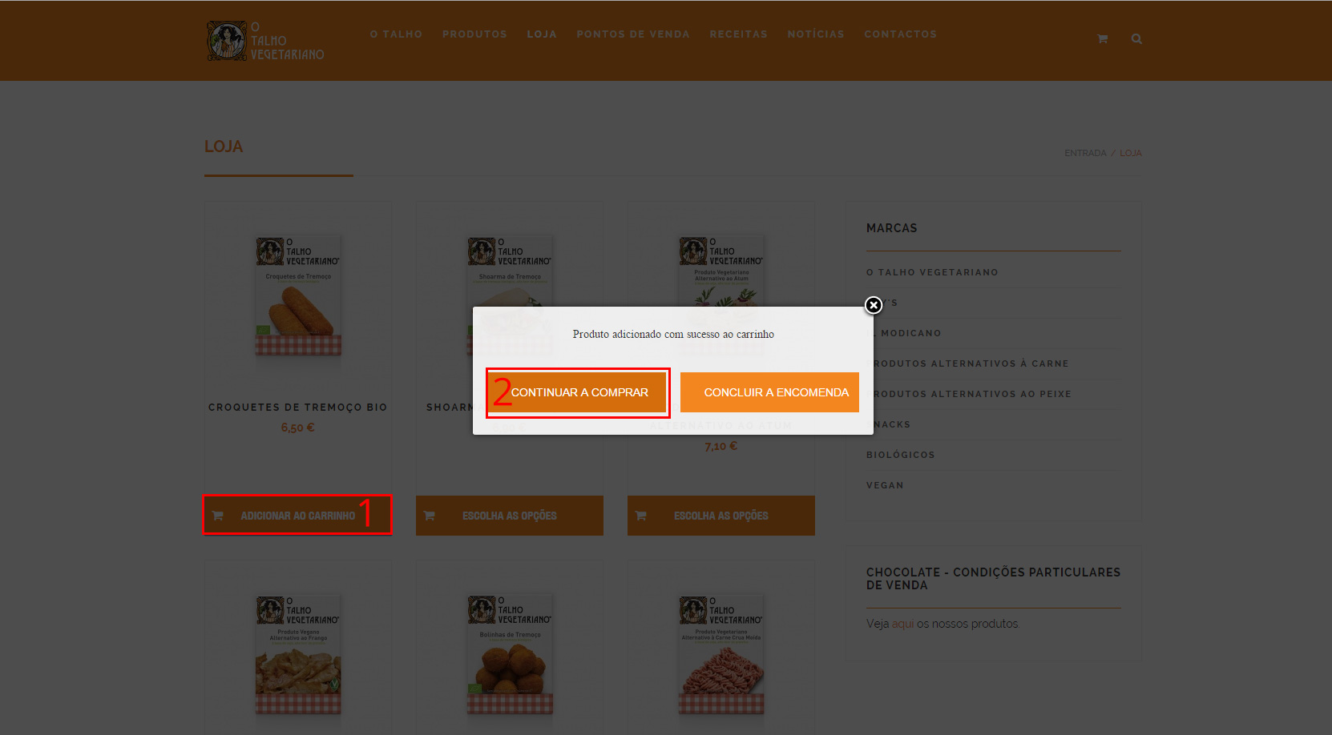The image size is (1332, 735).
Task: Click the 'aqui' chocolate products link
Action: tap(902, 624)
